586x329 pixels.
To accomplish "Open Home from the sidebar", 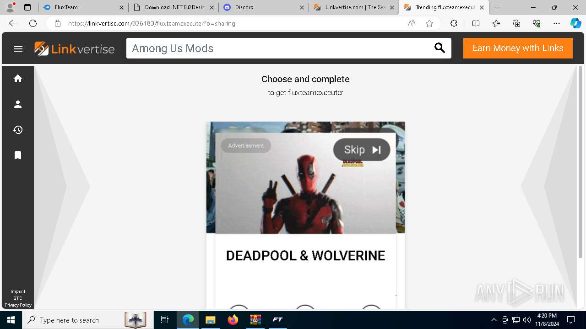I will (x=18, y=79).
